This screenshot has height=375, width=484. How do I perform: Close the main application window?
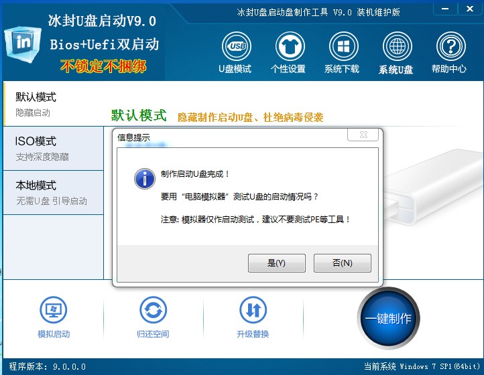pyautogui.click(x=470, y=9)
